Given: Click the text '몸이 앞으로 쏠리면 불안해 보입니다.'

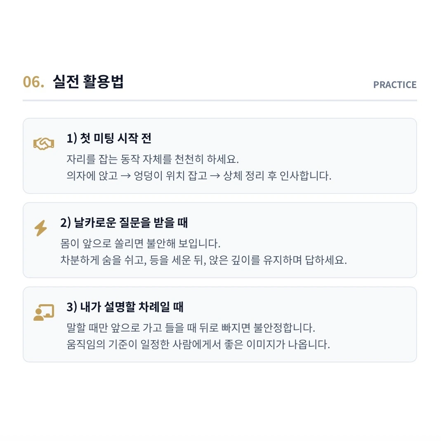Looking at the screenshot, I should click(140, 243).
